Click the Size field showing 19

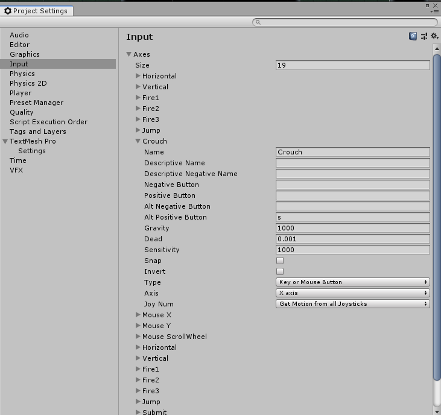click(x=353, y=65)
